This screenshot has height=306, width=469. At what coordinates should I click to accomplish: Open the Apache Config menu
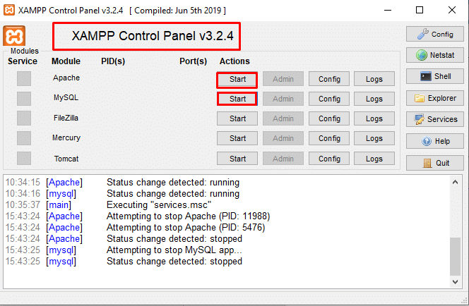point(328,79)
